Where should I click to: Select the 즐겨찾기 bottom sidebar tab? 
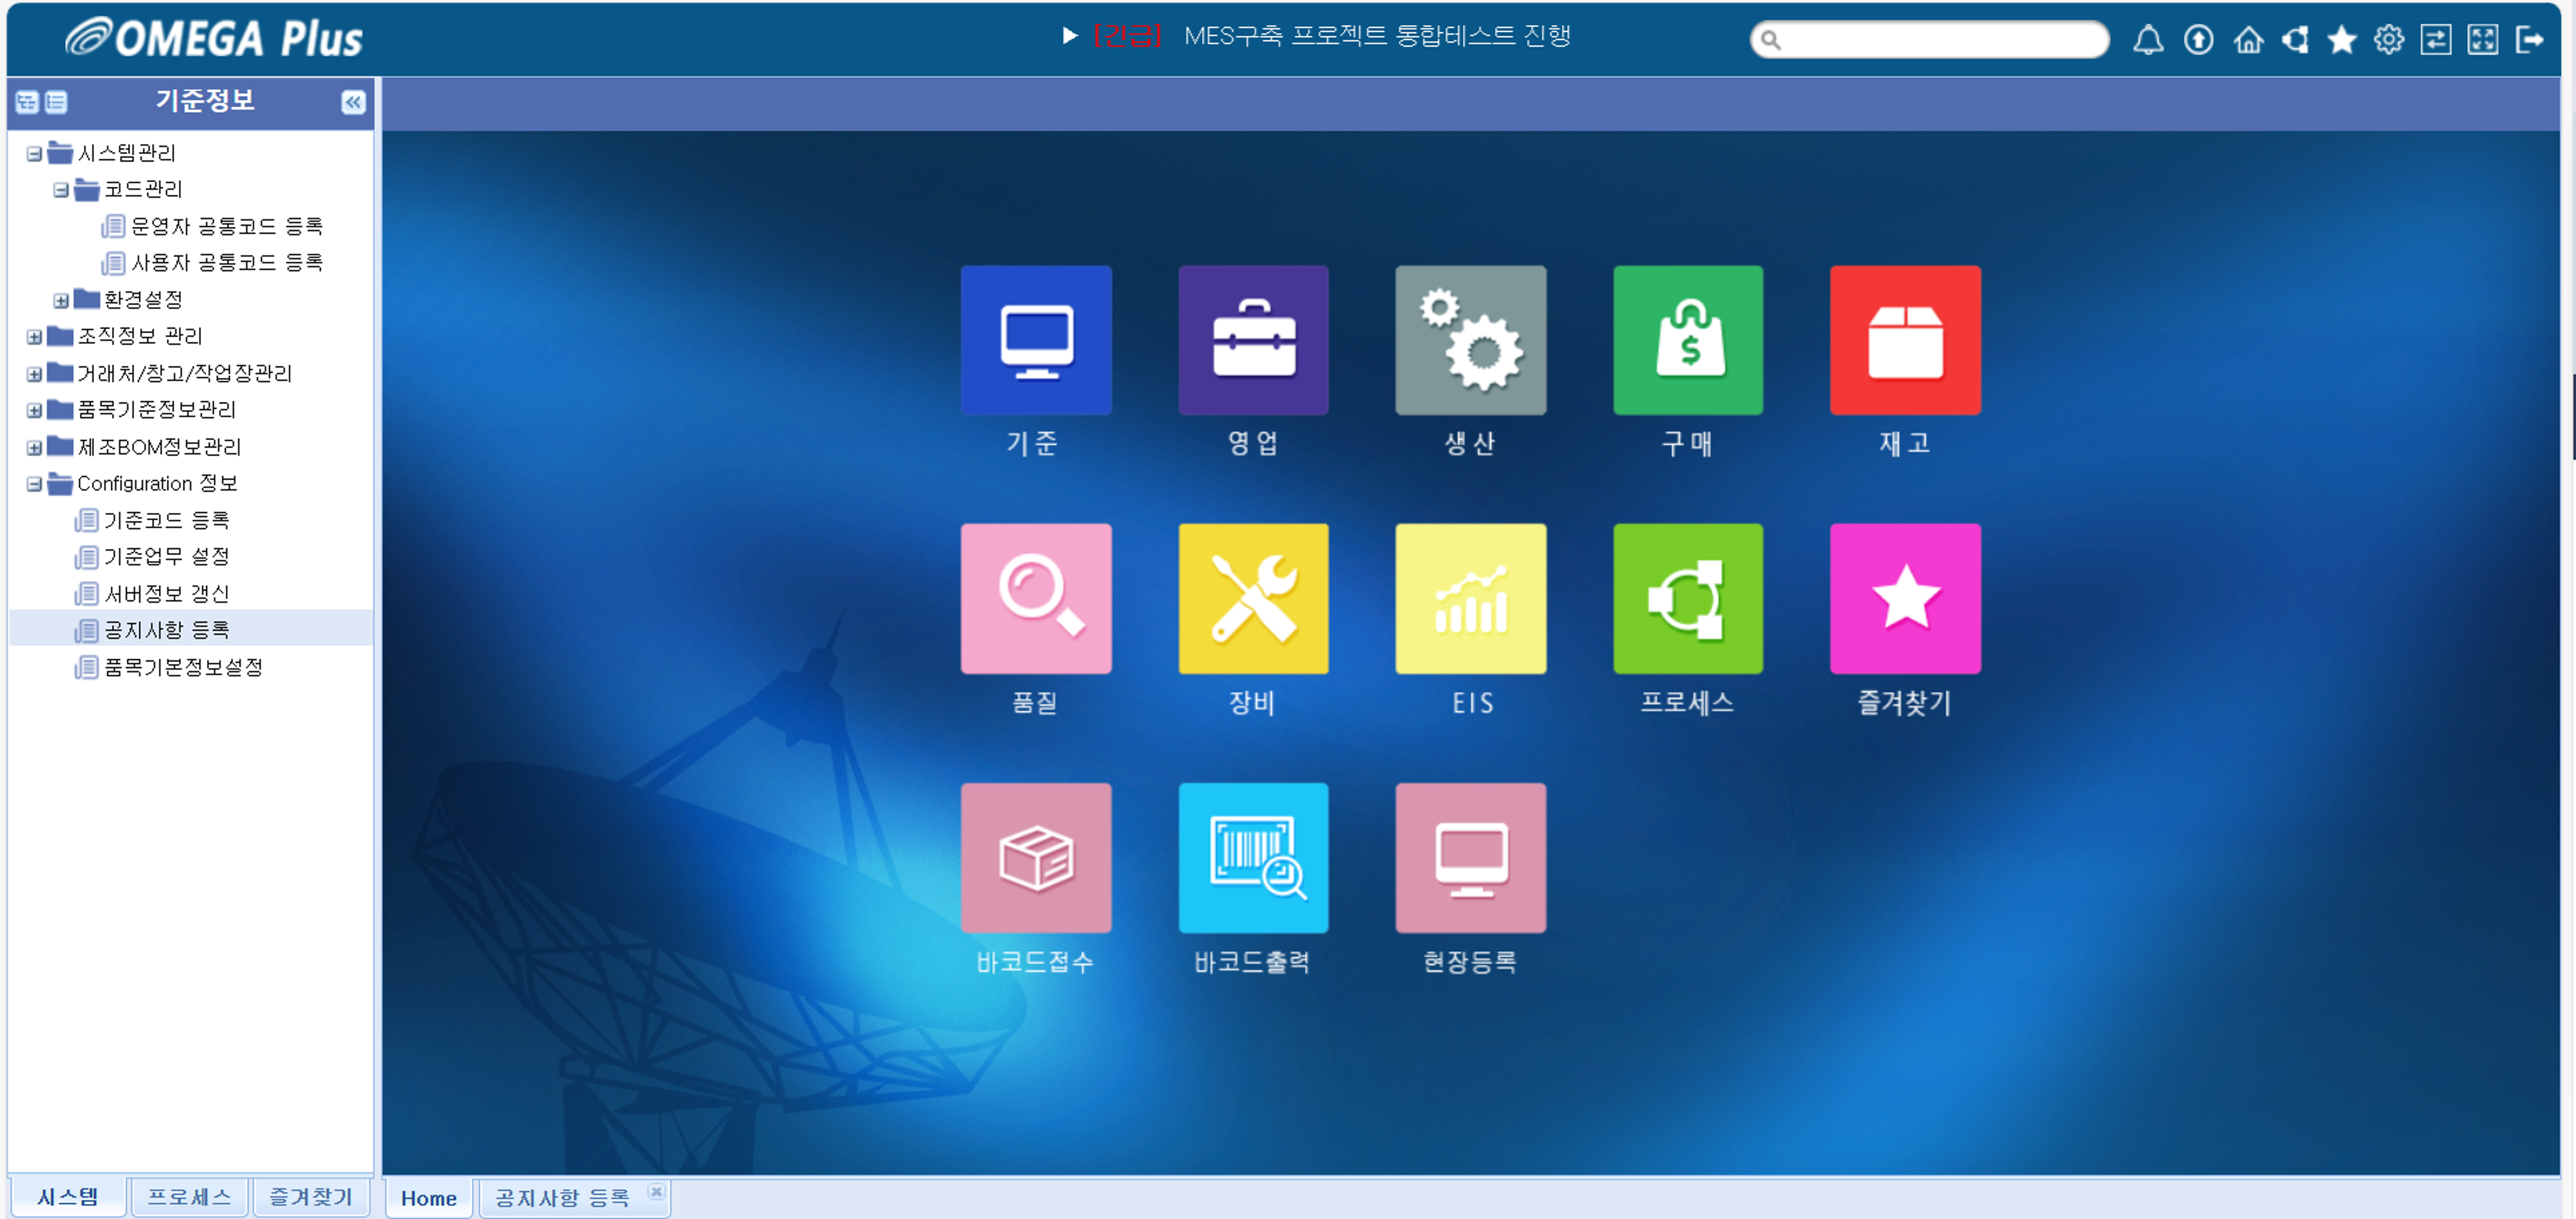tap(311, 1197)
